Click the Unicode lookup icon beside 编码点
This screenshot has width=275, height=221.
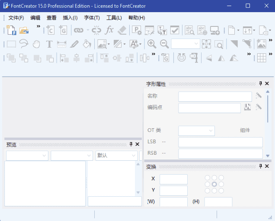coord(247,107)
